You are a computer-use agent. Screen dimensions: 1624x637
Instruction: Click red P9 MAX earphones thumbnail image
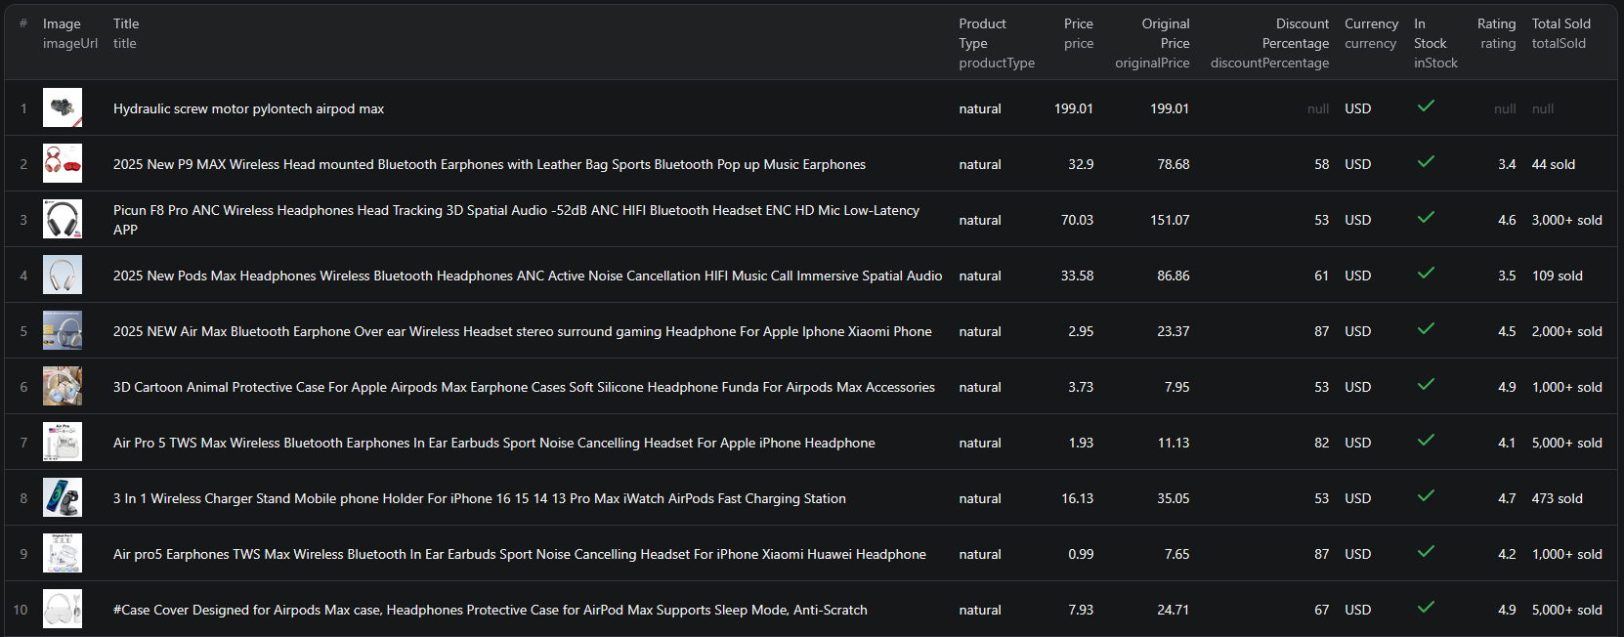pyautogui.click(x=63, y=164)
